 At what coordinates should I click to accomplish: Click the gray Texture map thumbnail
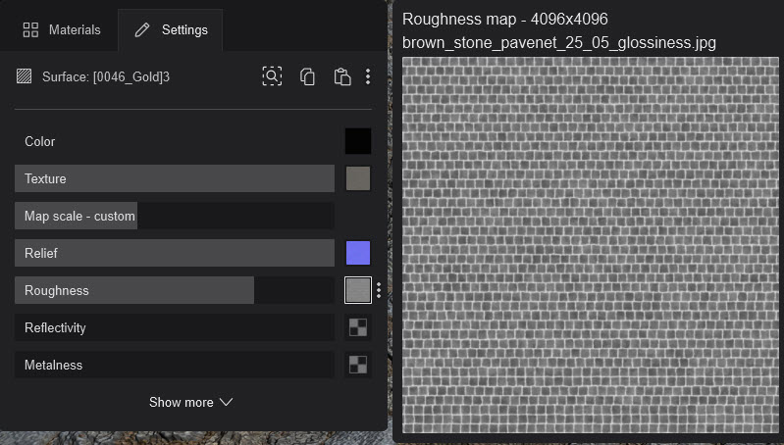pyautogui.click(x=358, y=178)
